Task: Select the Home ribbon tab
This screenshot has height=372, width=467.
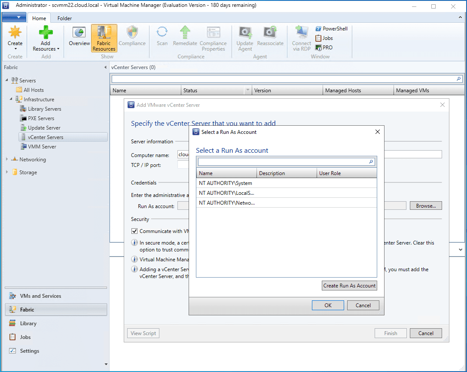Action: [x=39, y=18]
